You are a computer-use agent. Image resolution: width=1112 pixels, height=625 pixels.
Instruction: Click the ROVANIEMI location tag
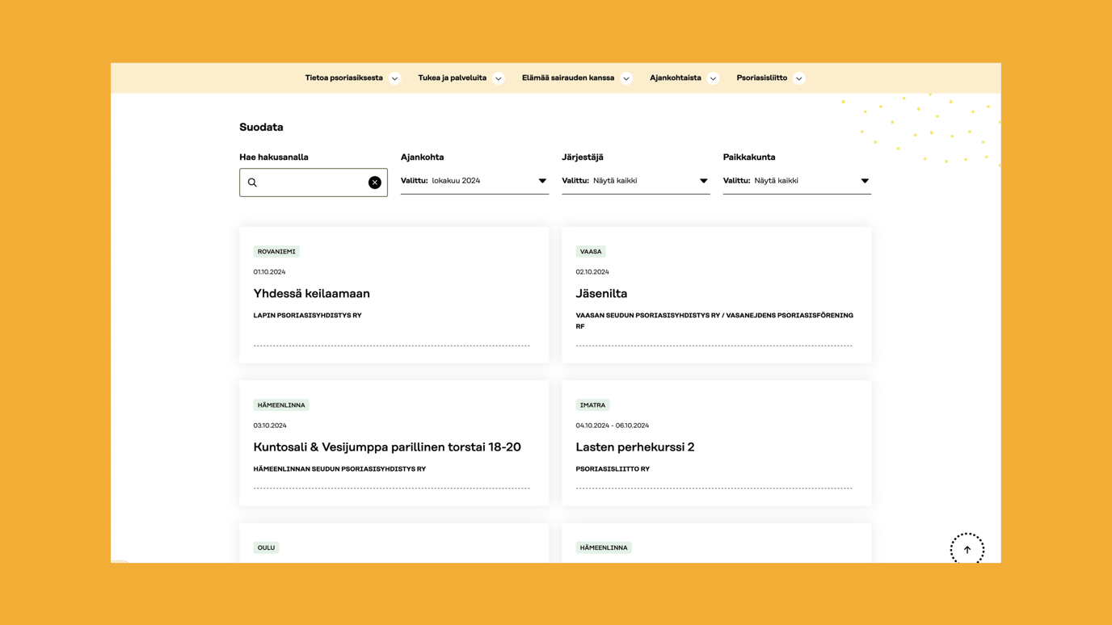pos(276,251)
